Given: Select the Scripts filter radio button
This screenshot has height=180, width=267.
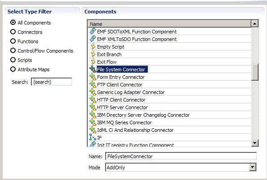Looking at the screenshot, I should point(13,60).
